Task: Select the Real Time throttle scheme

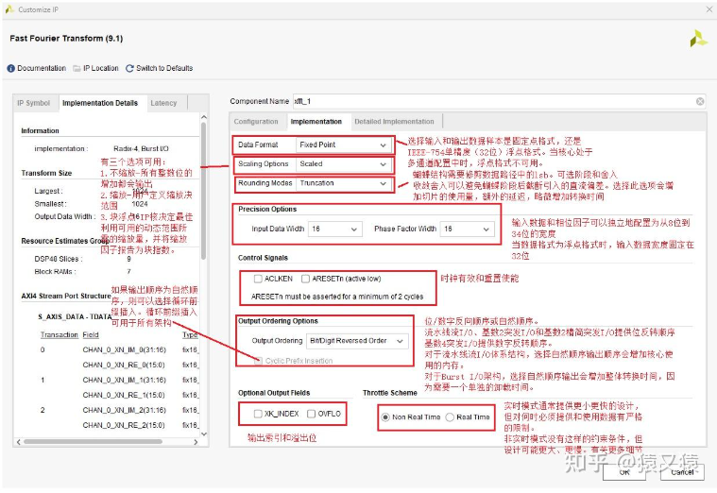Action: (x=451, y=416)
